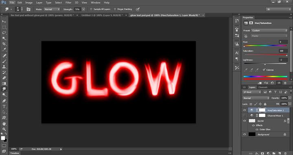Enable Sample All Layers checkbox
This screenshot has width=293, height=155.
tap(91, 9)
